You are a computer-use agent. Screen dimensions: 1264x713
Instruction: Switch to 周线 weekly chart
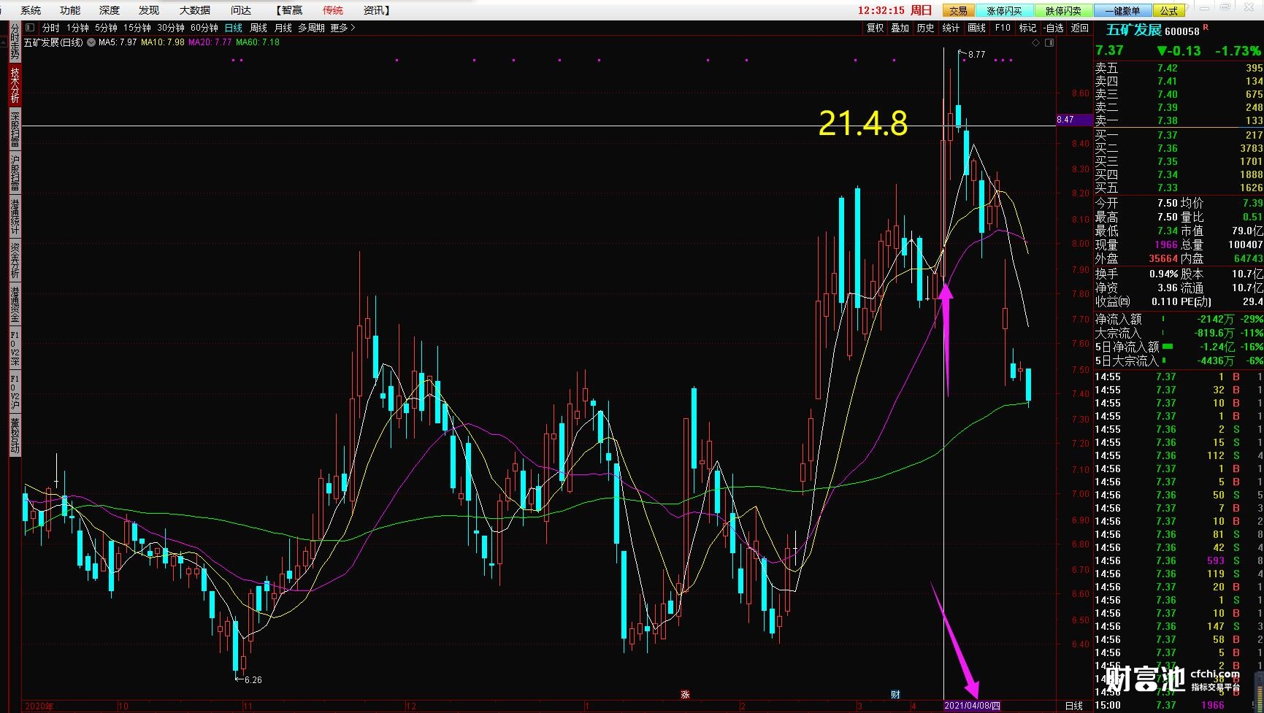[258, 28]
